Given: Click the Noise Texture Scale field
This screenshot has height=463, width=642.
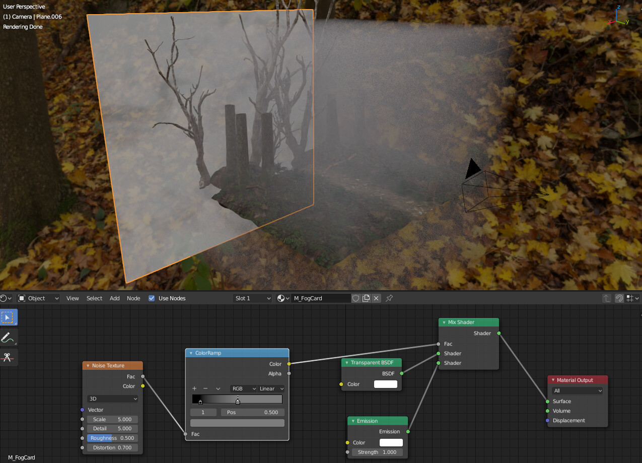Looking at the screenshot, I should (x=112, y=419).
